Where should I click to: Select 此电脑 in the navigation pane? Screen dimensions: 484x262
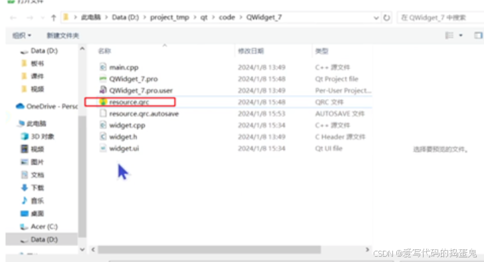pyautogui.click(x=32, y=124)
